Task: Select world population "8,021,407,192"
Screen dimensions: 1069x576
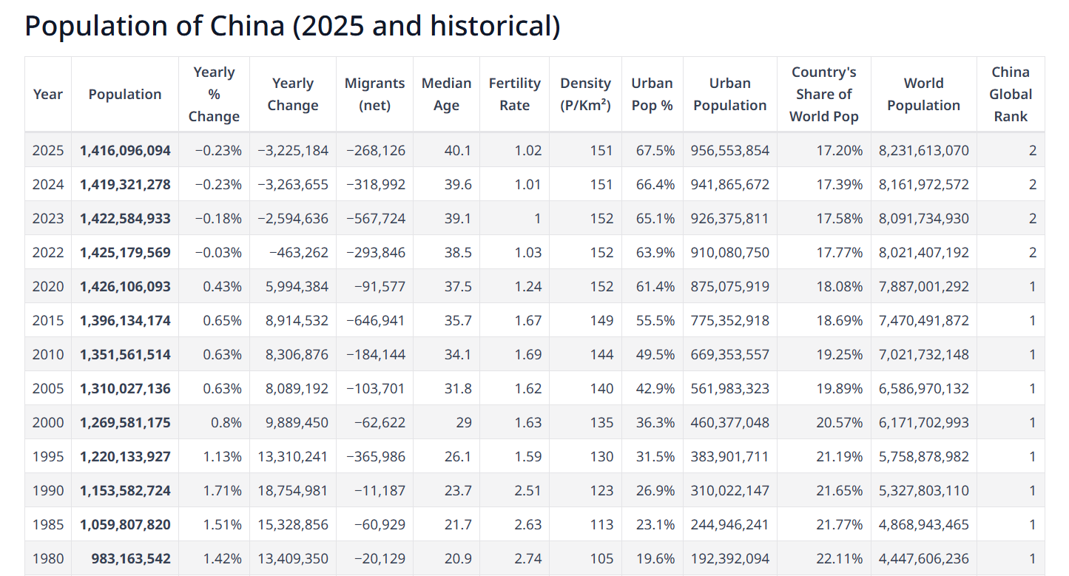Action: (x=924, y=253)
